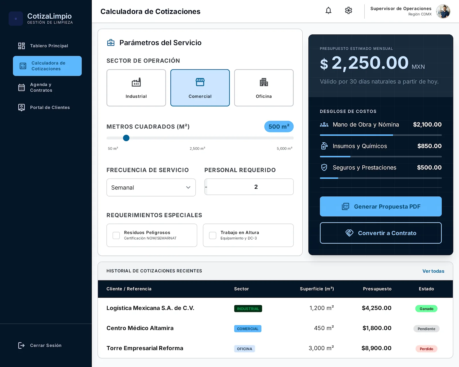Screen dimensions: 459x367
Task: Click the CotizaLimpio logo icon
Action: coord(16,19)
